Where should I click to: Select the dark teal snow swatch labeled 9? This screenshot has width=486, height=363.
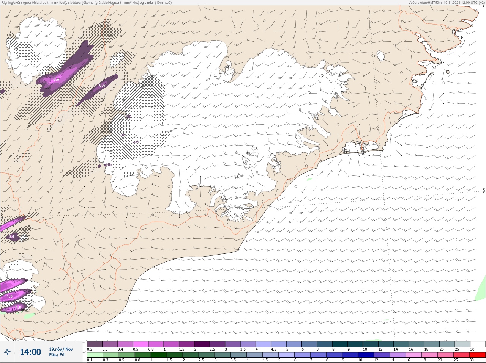point(355,344)
